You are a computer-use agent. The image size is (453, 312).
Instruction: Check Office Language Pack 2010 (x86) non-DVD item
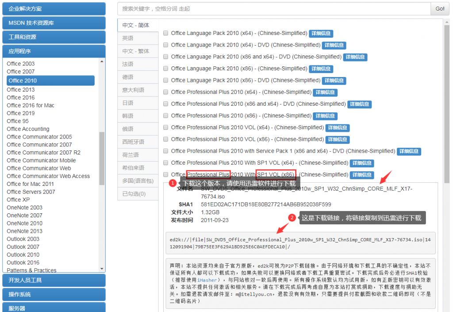coord(165,69)
